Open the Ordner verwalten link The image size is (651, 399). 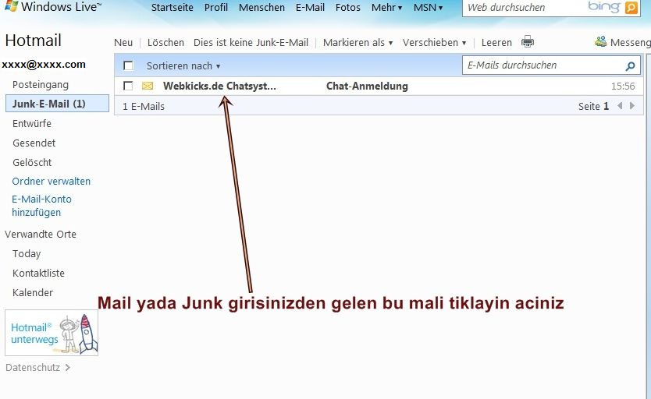tap(51, 181)
